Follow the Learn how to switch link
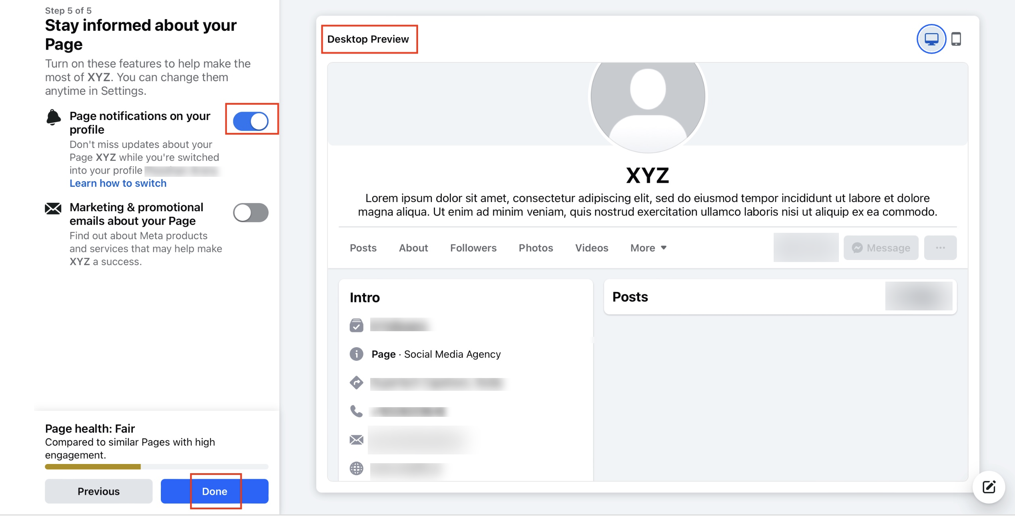The image size is (1015, 516). click(118, 183)
